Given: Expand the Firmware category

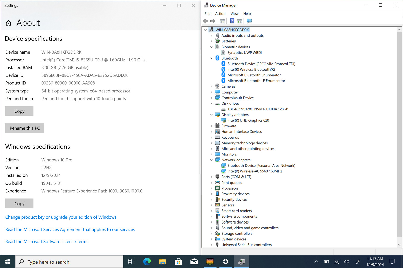Looking at the screenshot, I should (x=212, y=126).
